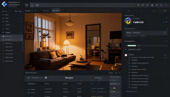Select the highlighted tab above the room image
This screenshot has height=97, width=170.
[x=56, y=11]
